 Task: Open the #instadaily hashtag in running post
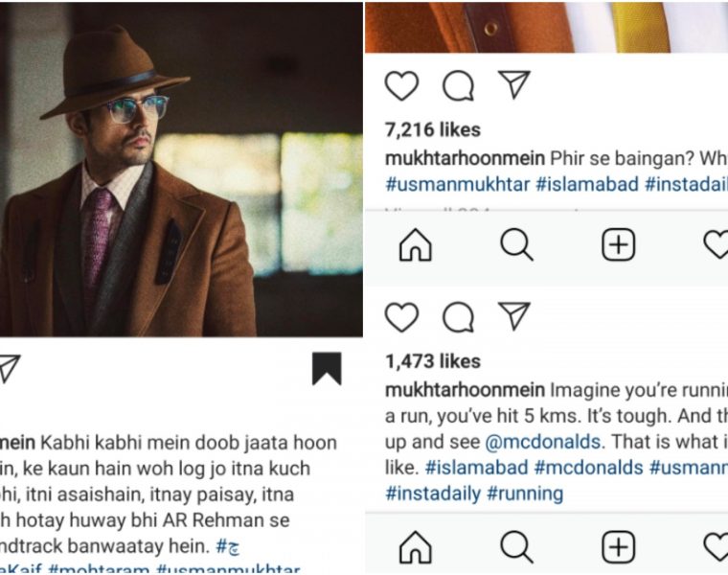click(x=432, y=494)
